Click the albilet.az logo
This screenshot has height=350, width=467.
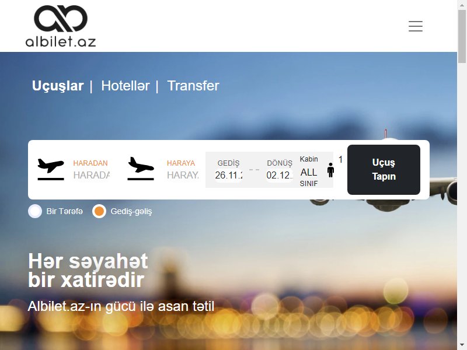(x=61, y=26)
